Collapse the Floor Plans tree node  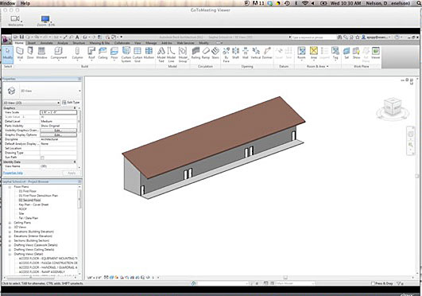point(10,187)
